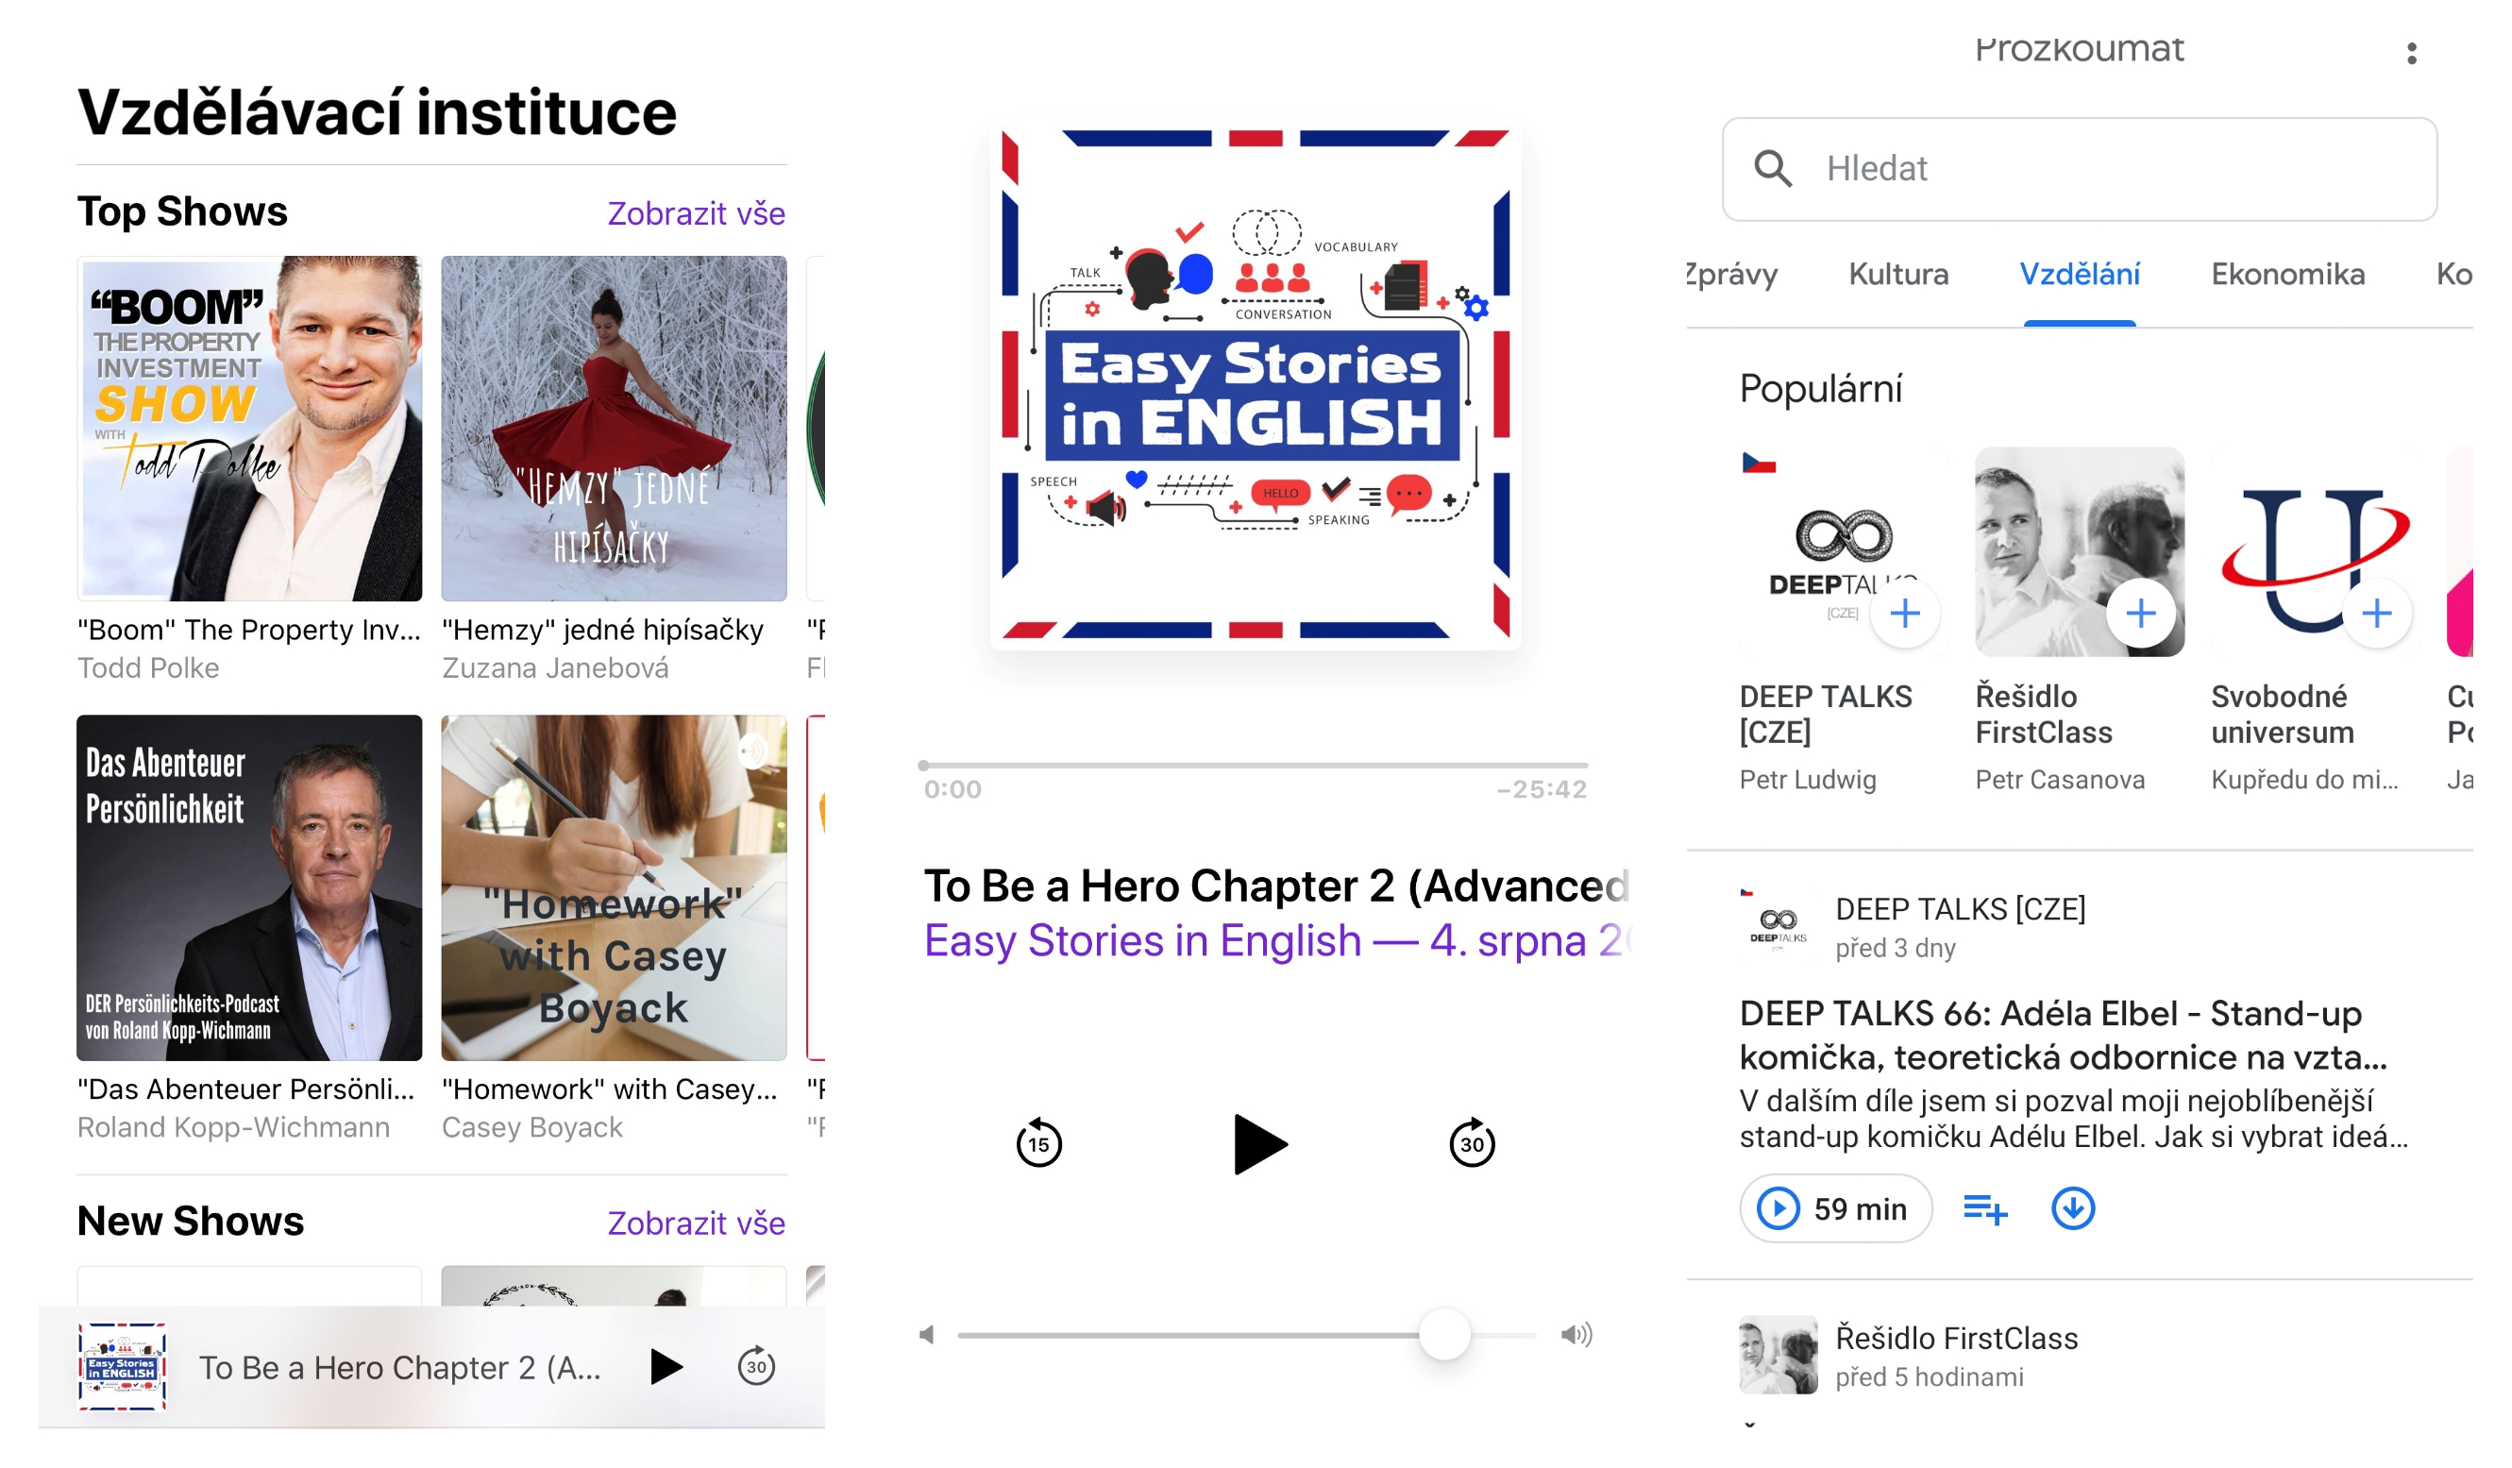Adjust the volume slider knob
The image size is (2512, 1468).
1444,1335
